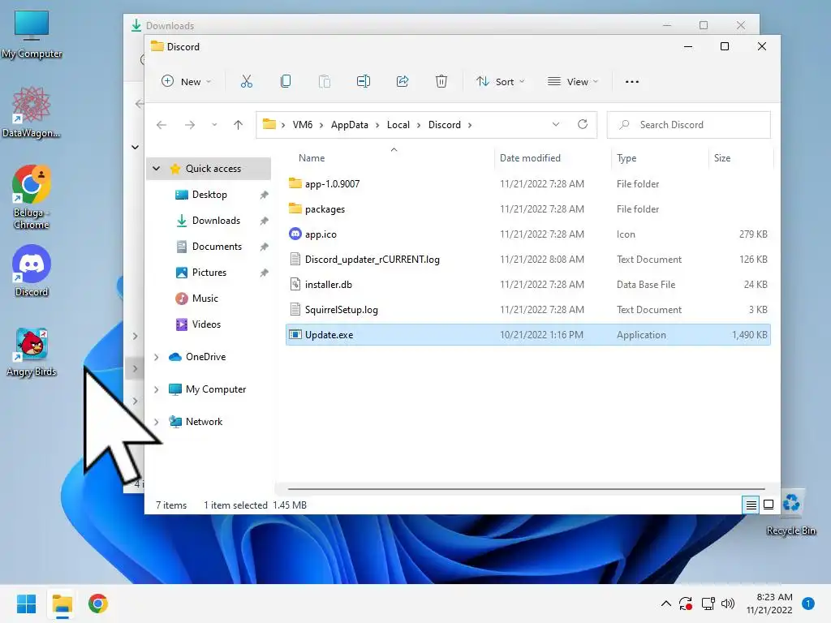The height and width of the screenshot is (623, 831).
Task: Click the Beluga - Chrome desktop shortcut
Action: (32, 197)
